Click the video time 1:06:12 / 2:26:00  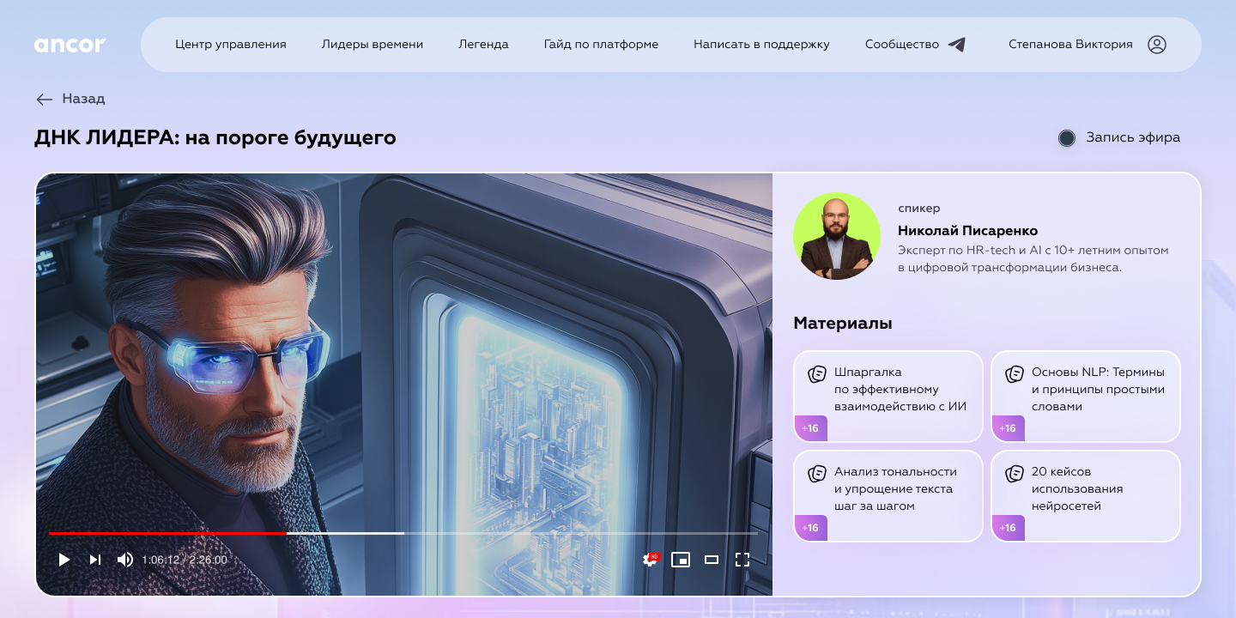pos(185,560)
